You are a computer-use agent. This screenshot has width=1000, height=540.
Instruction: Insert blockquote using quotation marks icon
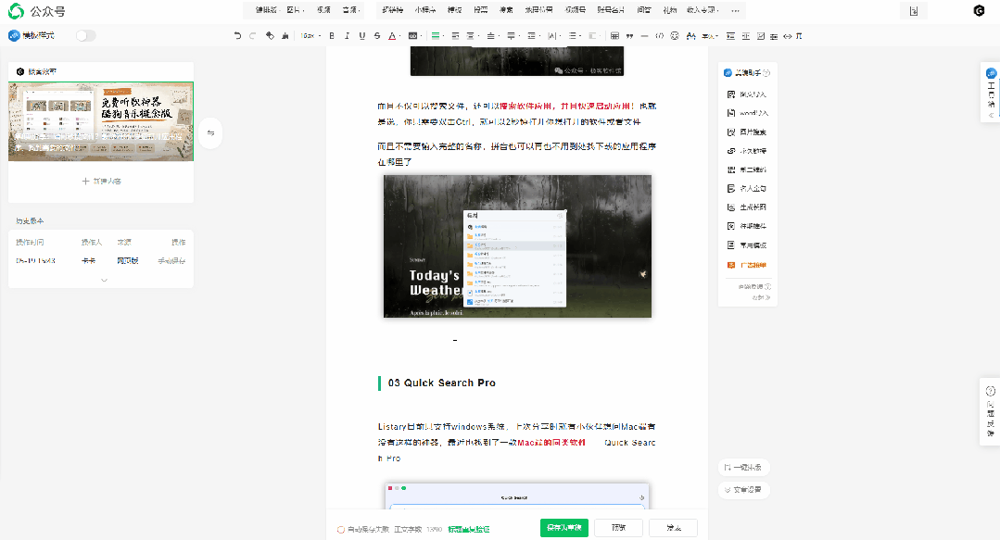click(629, 36)
